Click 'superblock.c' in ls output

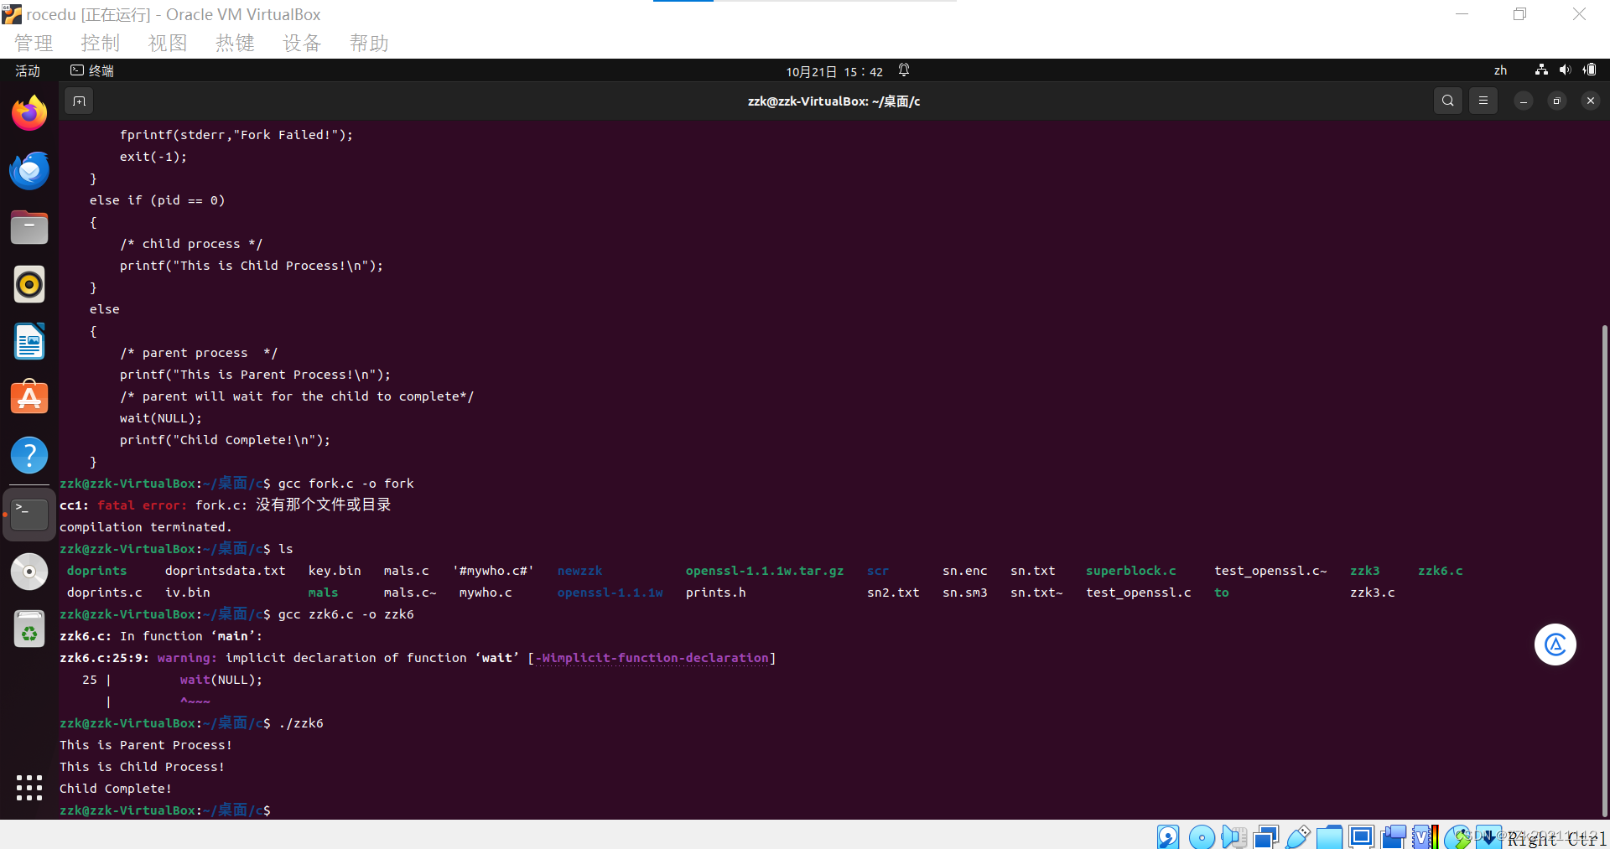pos(1130,571)
